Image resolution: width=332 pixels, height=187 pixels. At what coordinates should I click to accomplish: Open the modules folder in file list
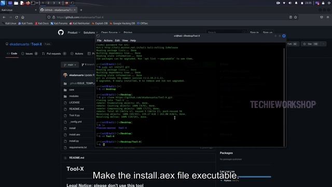click(74, 96)
